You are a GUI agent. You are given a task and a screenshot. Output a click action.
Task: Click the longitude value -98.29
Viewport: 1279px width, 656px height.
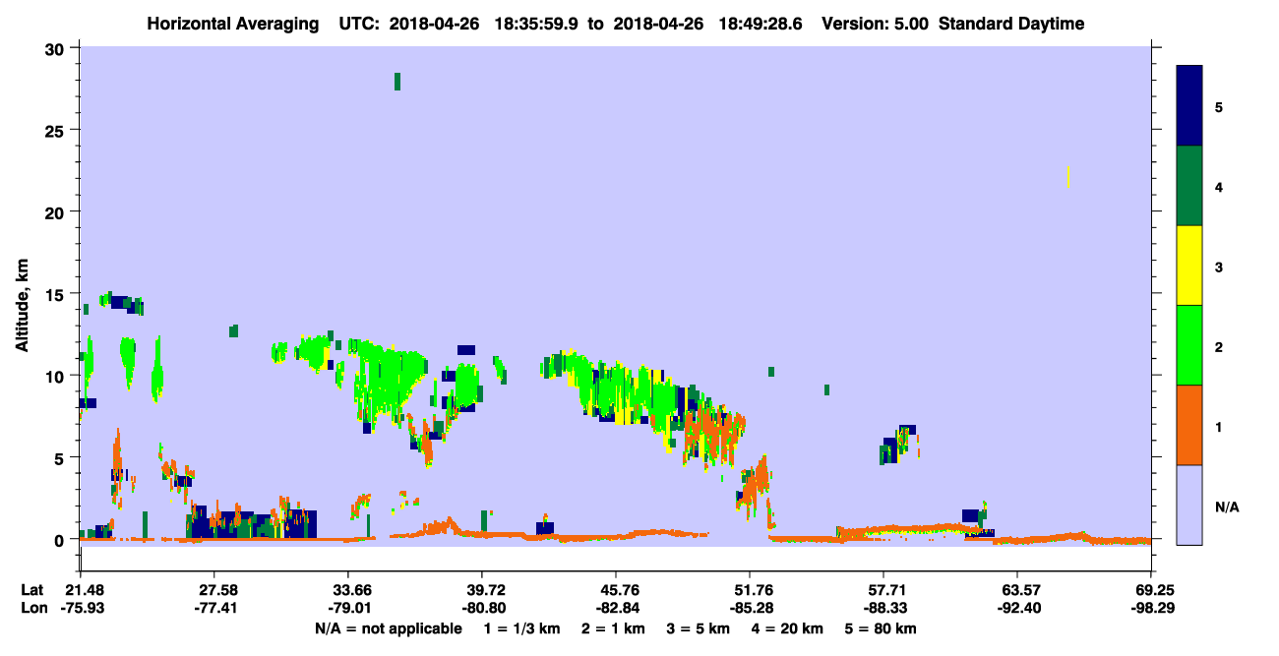click(1151, 609)
